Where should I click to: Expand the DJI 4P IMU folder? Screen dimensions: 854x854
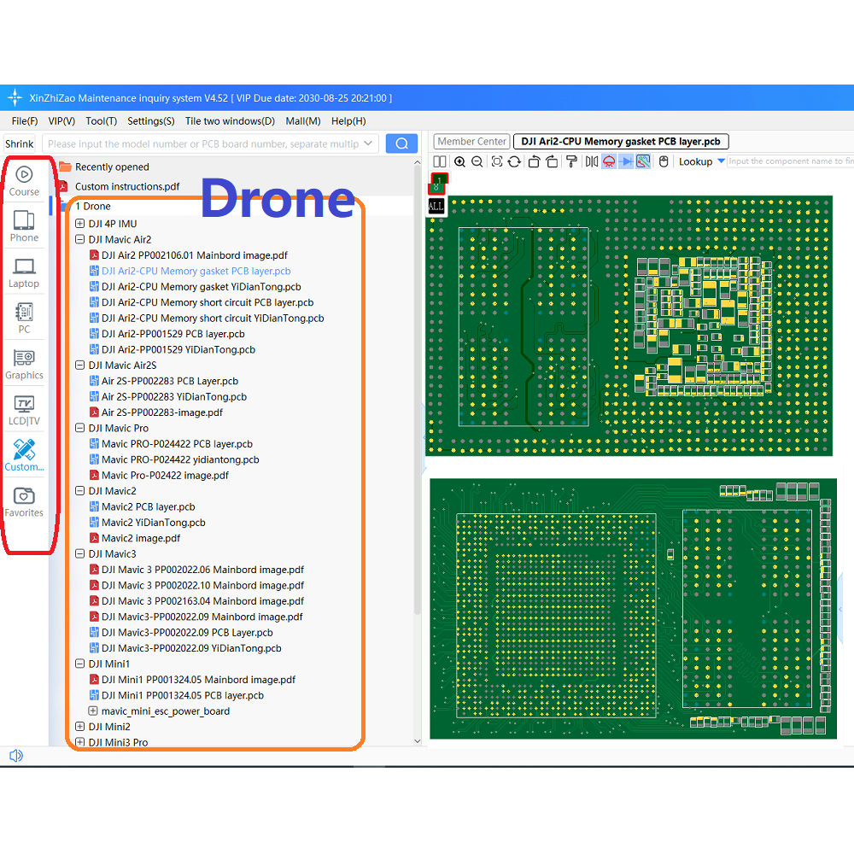click(x=79, y=223)
